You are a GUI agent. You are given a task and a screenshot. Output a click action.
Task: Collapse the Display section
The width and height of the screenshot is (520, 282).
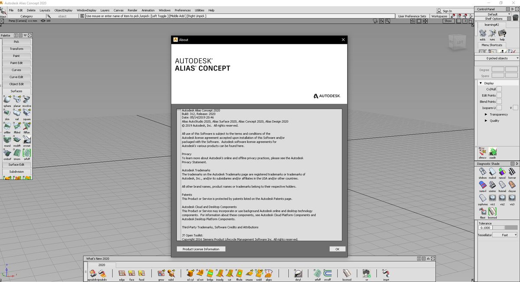coord(481,83)
